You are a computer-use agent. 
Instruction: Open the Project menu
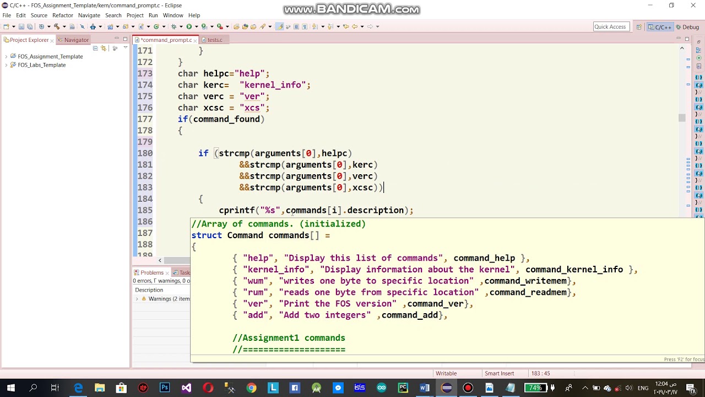point(135,15)
